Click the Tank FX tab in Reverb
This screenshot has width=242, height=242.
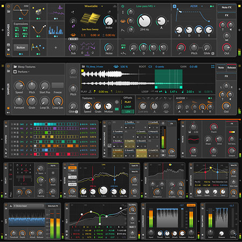pyautogui.click(x=134, y=166)
